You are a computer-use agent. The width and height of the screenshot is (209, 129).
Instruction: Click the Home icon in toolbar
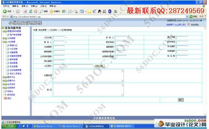coord(36,12)
